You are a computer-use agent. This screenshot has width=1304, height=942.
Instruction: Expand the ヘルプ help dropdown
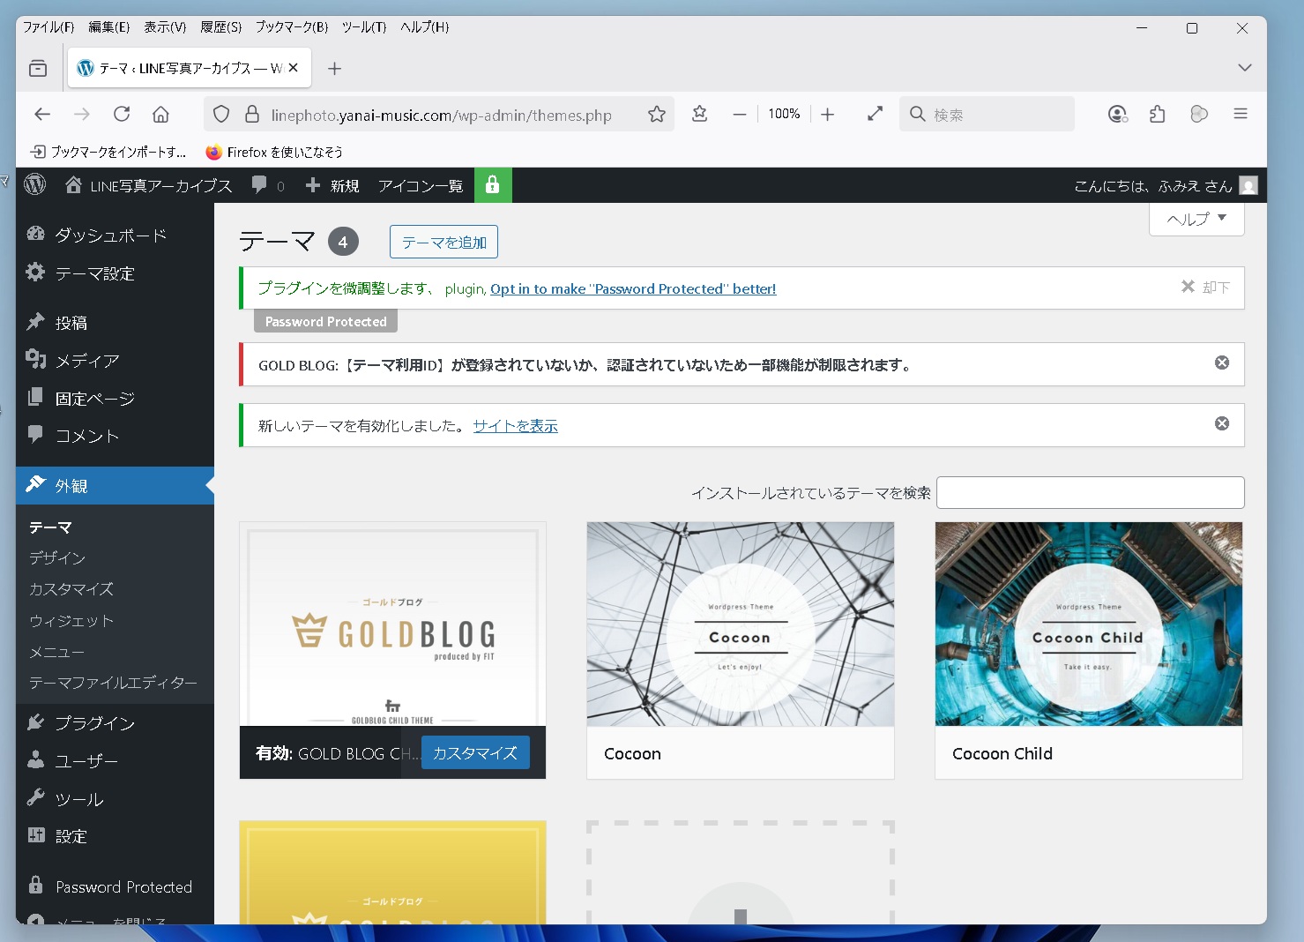coord(1196,219)
